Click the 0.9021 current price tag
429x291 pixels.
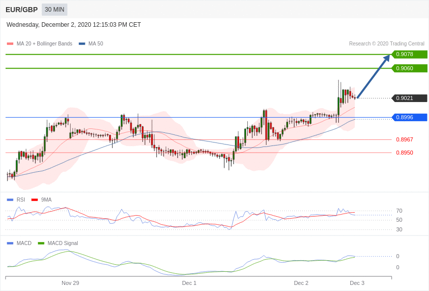click(409, 98)
